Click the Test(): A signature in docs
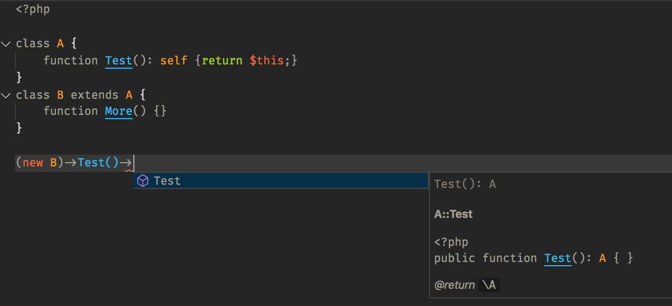The width and height of the screenshot is (672, 306). [x=465, y=184]
